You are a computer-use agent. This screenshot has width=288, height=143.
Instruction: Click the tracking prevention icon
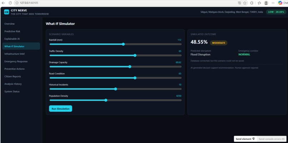(239, 3)
